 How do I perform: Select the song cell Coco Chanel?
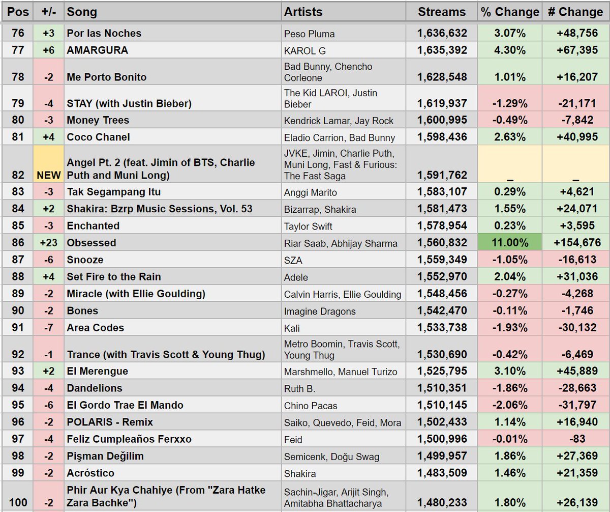pyautogui.click(x=173, y=137)
